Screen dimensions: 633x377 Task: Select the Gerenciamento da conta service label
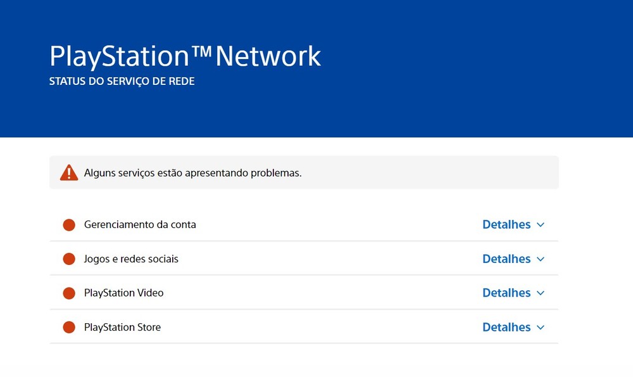click(x=140, y=224)
